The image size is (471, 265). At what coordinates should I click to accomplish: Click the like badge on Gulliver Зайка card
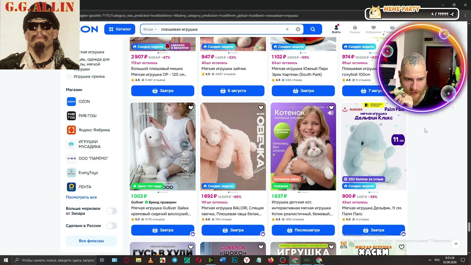pyautogui.click(x=192, y=234)
